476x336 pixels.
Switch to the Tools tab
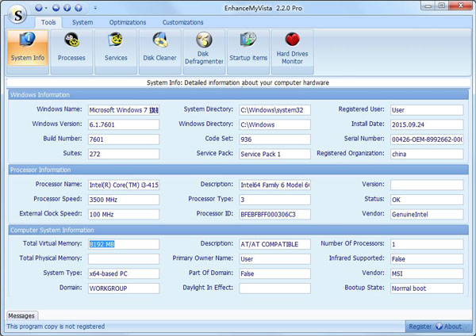48,22
